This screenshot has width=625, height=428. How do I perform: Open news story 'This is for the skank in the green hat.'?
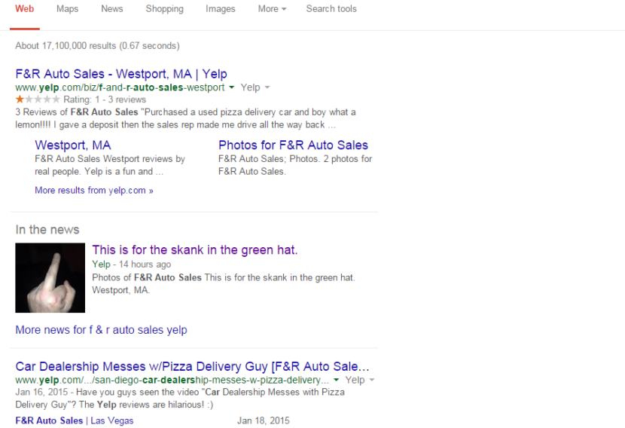coord(195,250)
